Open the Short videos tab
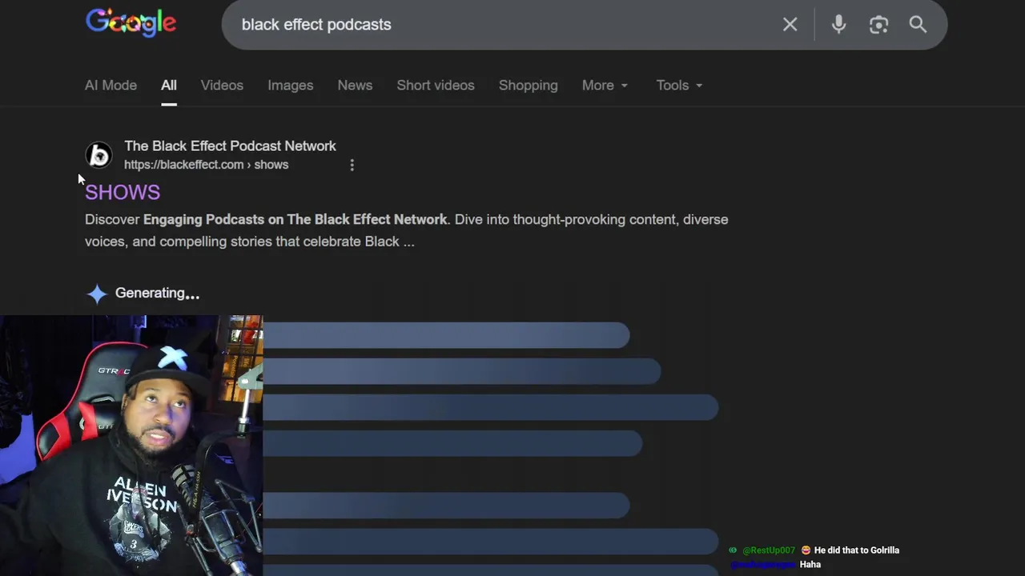Screen dimensions: 1025x576 tap(436, 85)
